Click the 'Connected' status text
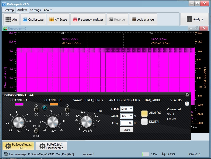This screenshot has height=159, width=211. [174, 109]
